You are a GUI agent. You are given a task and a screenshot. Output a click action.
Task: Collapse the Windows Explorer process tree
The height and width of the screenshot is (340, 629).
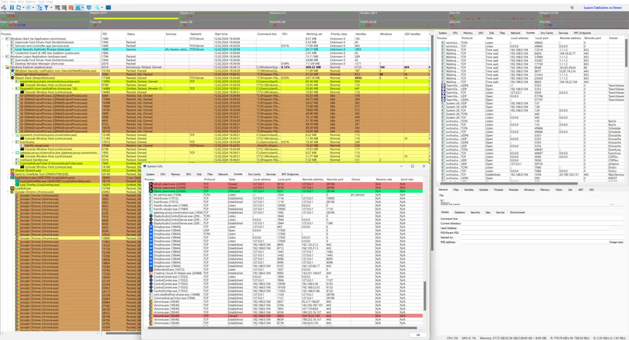click(x=3, y=67)
